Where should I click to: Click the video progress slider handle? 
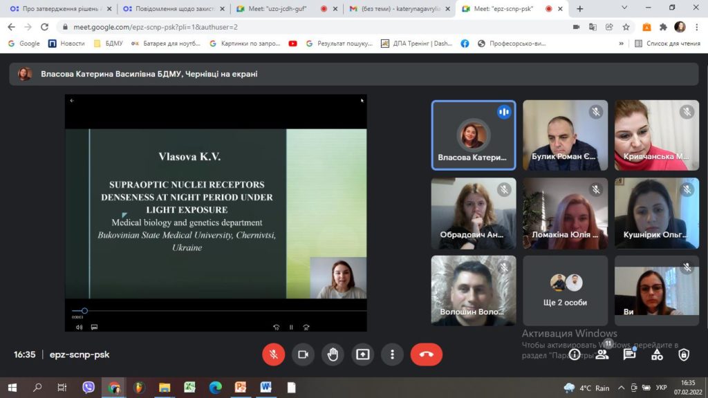click(x=84, y=311)
